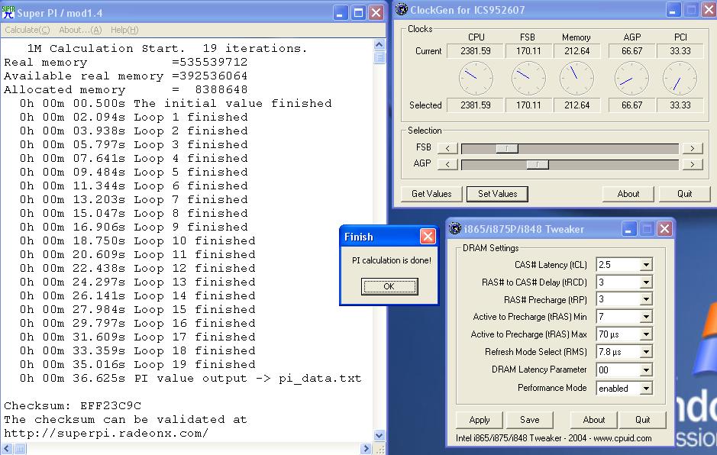Screen dimensions: 717x455
Task: Increase AGP with right arrow
Action: click(693, 164)
